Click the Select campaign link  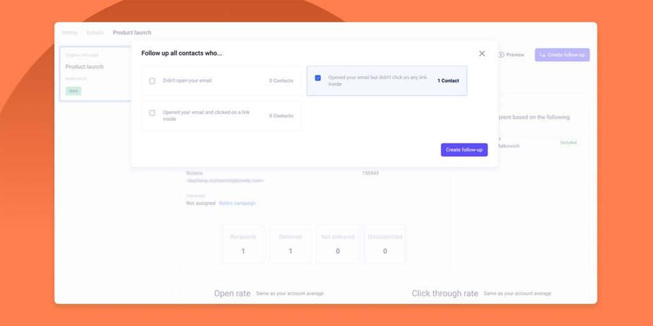[x=237, y=203]
